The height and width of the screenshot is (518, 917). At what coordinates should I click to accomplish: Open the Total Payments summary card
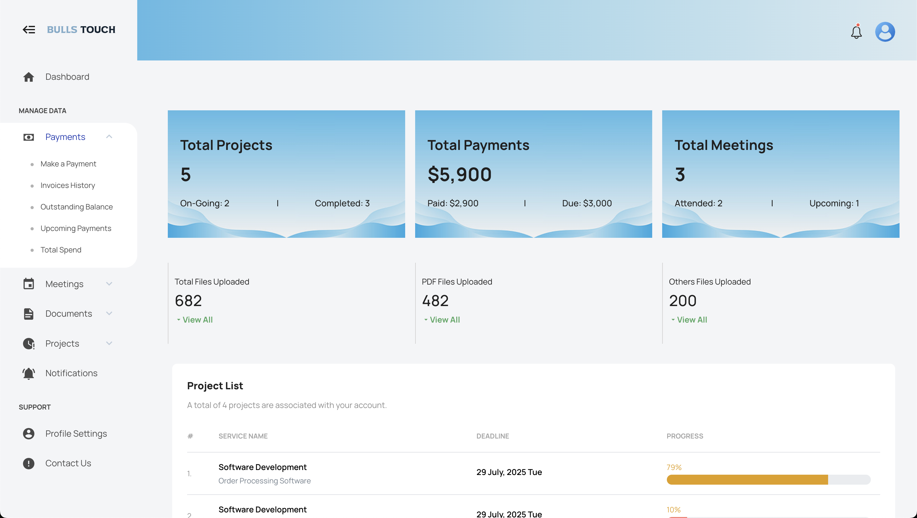click(533, 174)
